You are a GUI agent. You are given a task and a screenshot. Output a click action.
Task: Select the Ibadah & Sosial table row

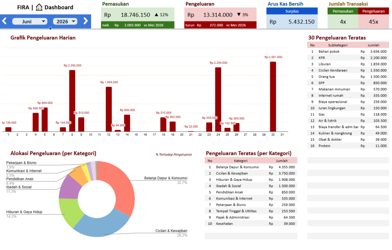click(x=251, y=186)
